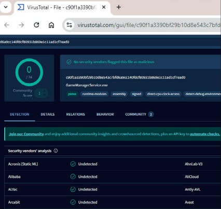Go to the browser home page
Image resolution: width=221 pixels, height=209 pixels.
pyautogui.click(x=51, y=25)
